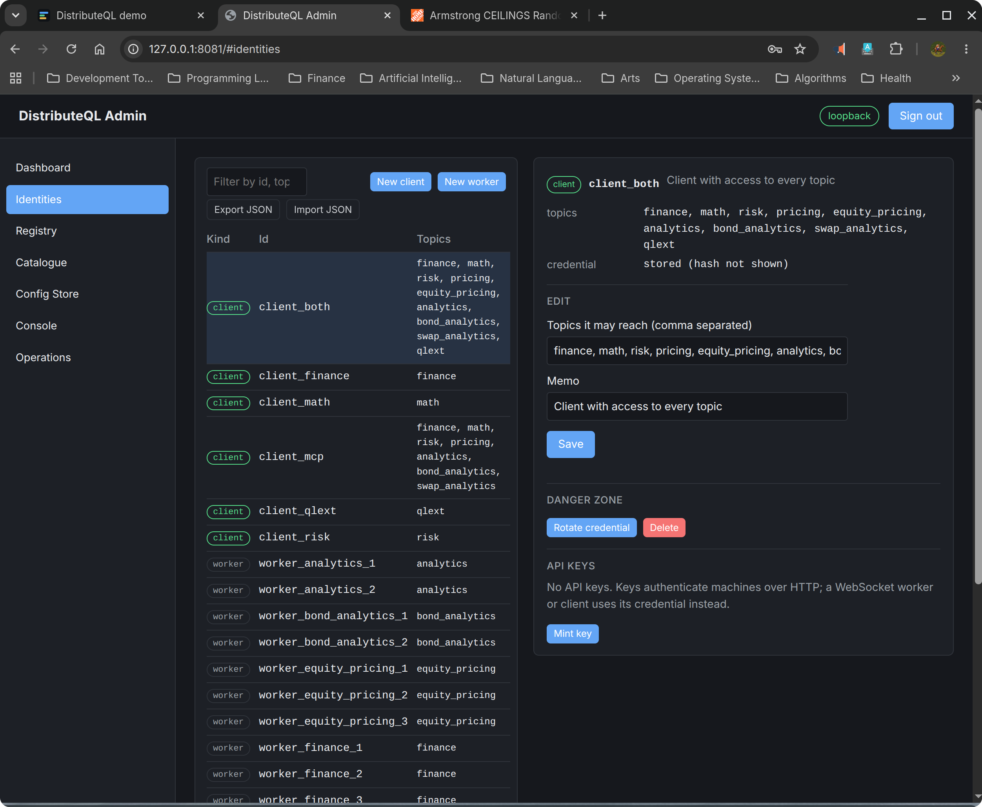Select the worker_analytics_1 row
Viewport: 982px width, 807px height.
pyautogui.click(x=358, y=564)
